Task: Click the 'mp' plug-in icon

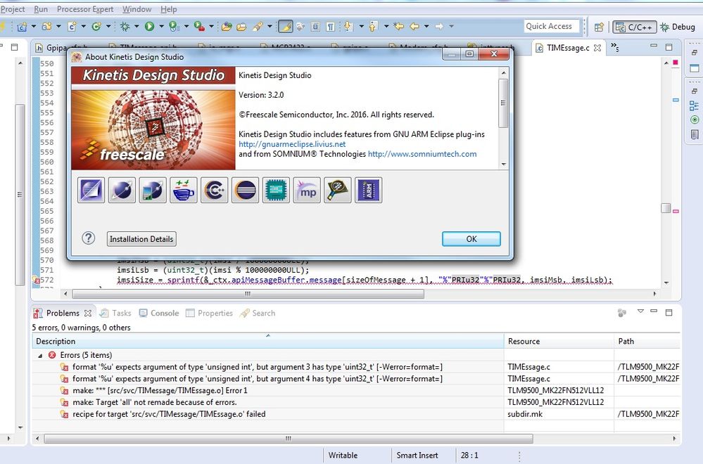Action: [307, 190]
